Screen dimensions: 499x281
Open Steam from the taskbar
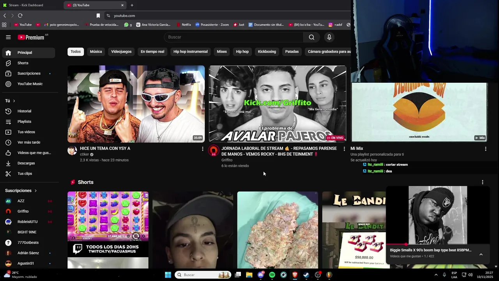tap(306, 275)
